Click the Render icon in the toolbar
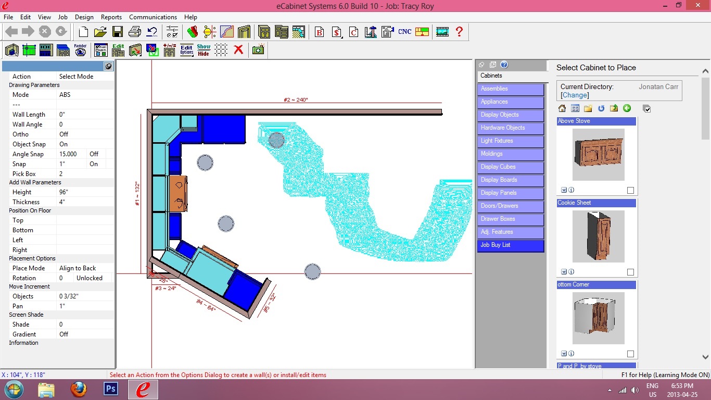 (x=80, y=50)
